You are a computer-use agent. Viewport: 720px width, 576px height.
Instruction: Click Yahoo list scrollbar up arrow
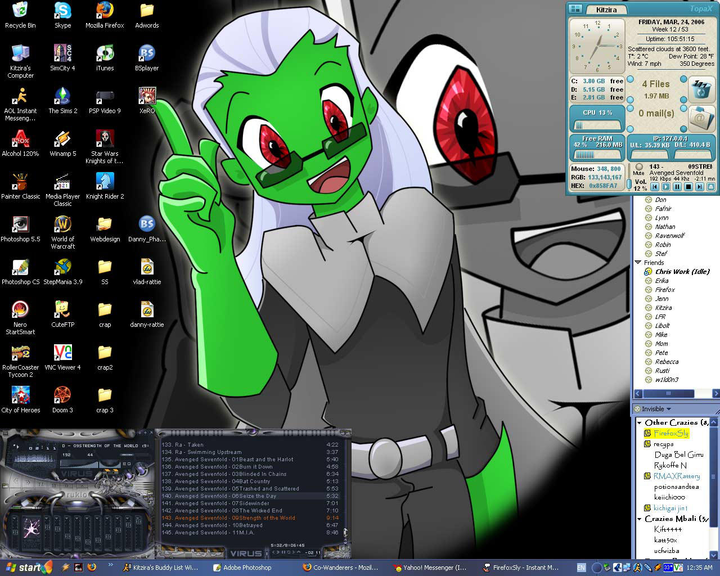point(714,422)
